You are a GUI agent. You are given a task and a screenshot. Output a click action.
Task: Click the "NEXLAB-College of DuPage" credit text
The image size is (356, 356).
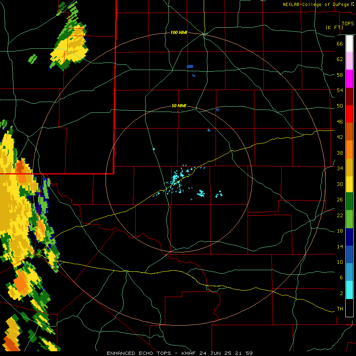(x=316, y=4)
